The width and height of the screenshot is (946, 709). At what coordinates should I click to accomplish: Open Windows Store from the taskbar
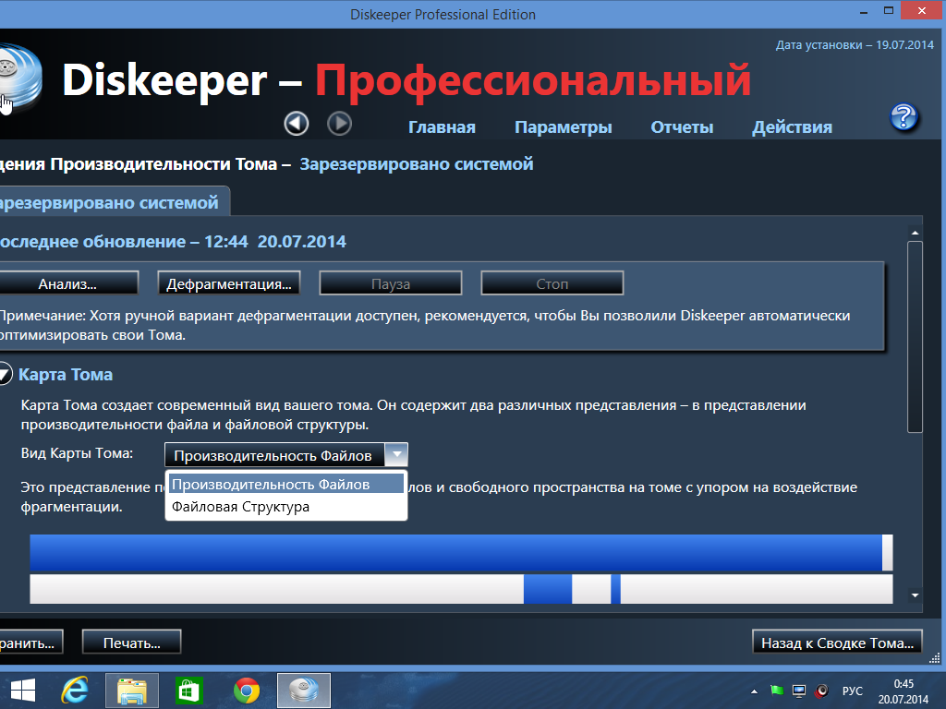point(188,691)
